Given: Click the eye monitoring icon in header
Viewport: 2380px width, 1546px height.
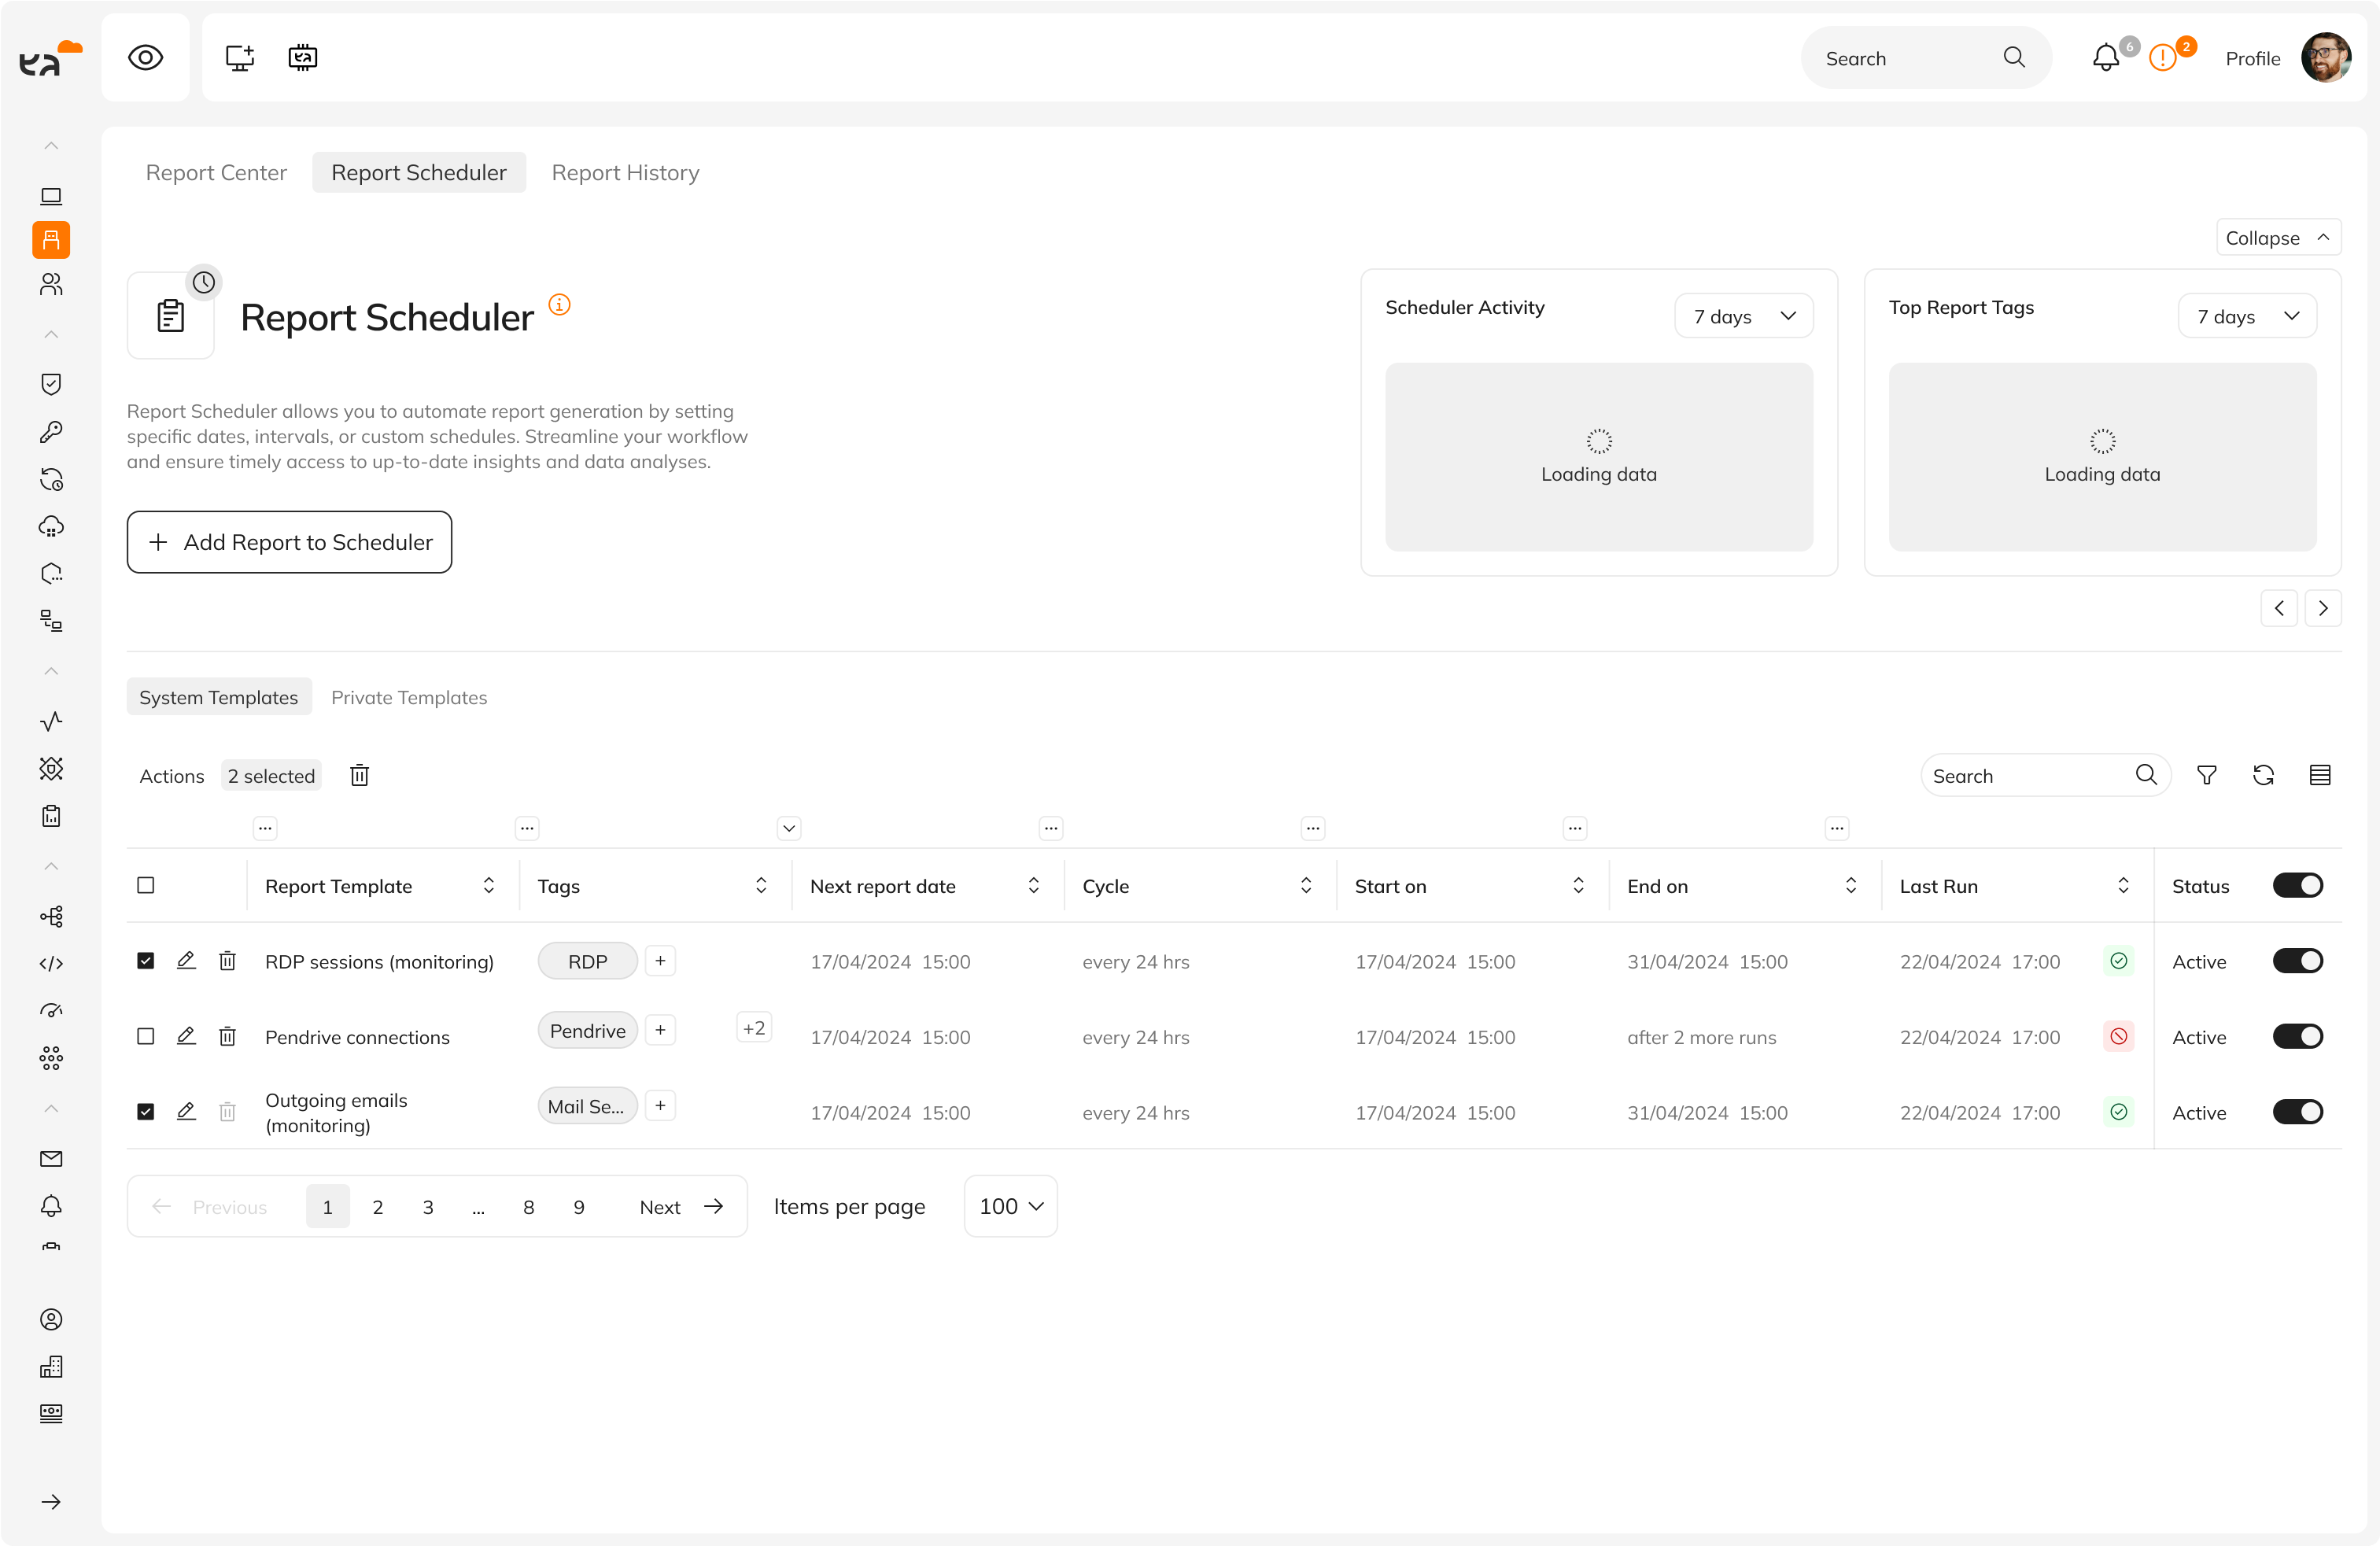Looking at the screenshot, I should pos(146,58).
